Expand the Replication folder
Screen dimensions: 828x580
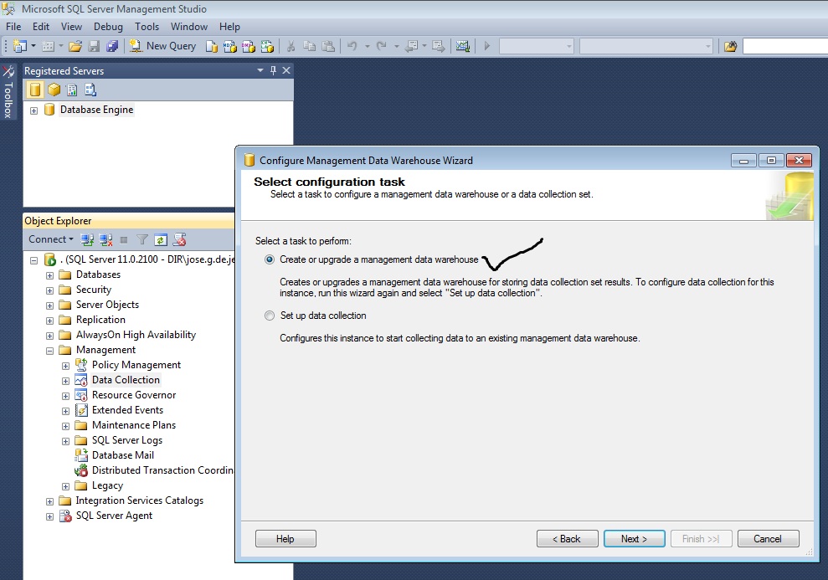[x=49, y=321]
